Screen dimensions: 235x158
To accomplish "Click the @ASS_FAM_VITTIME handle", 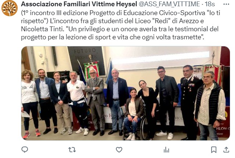I will point(169,4).
